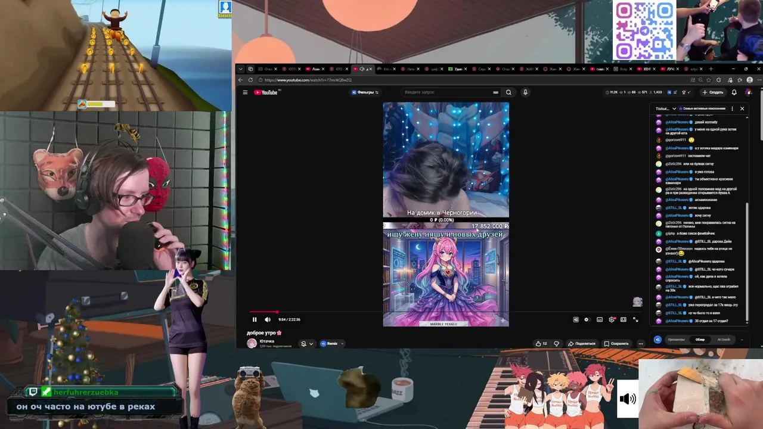The image size is (763, 429).
Task: Open the chat mode dropdown Тольк...
Action: click(666, 108)
